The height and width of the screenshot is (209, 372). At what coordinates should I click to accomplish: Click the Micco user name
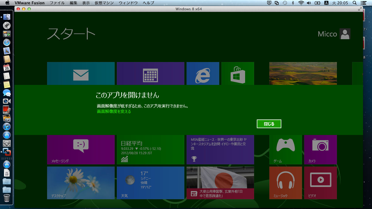pyautogui.click(x=327, y=34)
